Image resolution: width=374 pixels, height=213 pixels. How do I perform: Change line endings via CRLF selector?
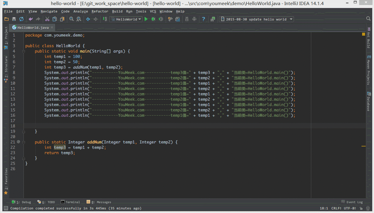(x=337, y=208)
